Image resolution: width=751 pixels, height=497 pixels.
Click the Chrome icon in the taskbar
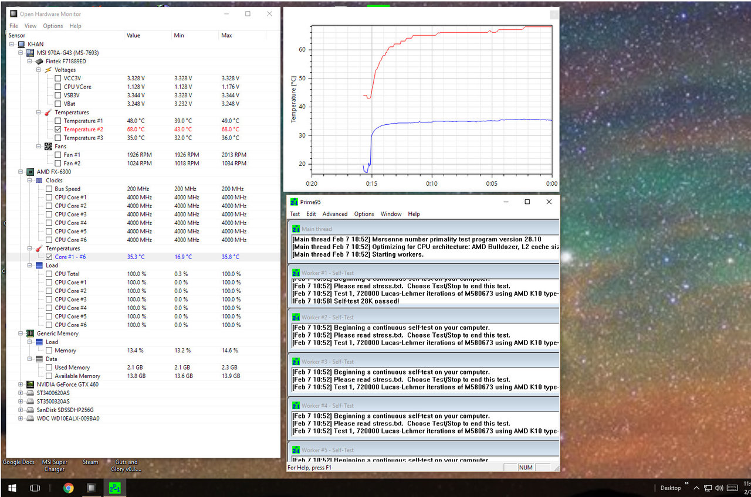click(x=69, y=488)
